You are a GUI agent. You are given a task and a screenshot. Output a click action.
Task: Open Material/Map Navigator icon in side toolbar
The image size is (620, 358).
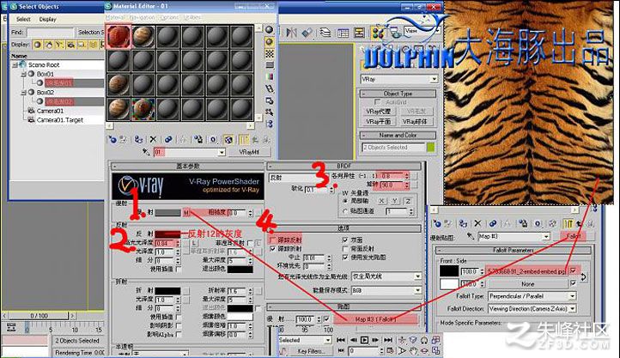coord(270,124)
